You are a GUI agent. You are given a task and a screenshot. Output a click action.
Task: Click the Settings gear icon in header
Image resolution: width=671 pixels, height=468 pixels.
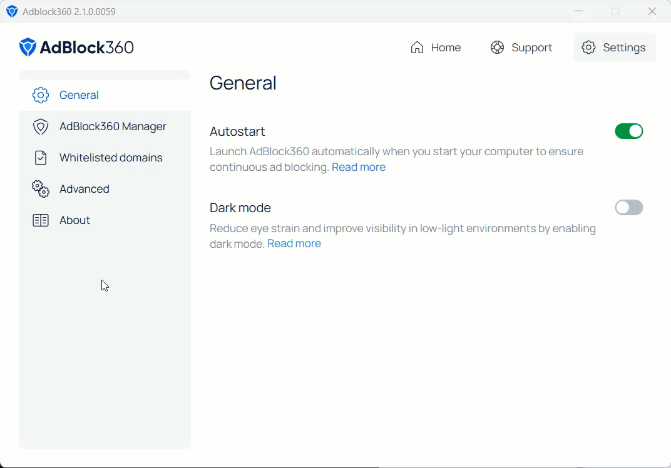coord(588,48)
